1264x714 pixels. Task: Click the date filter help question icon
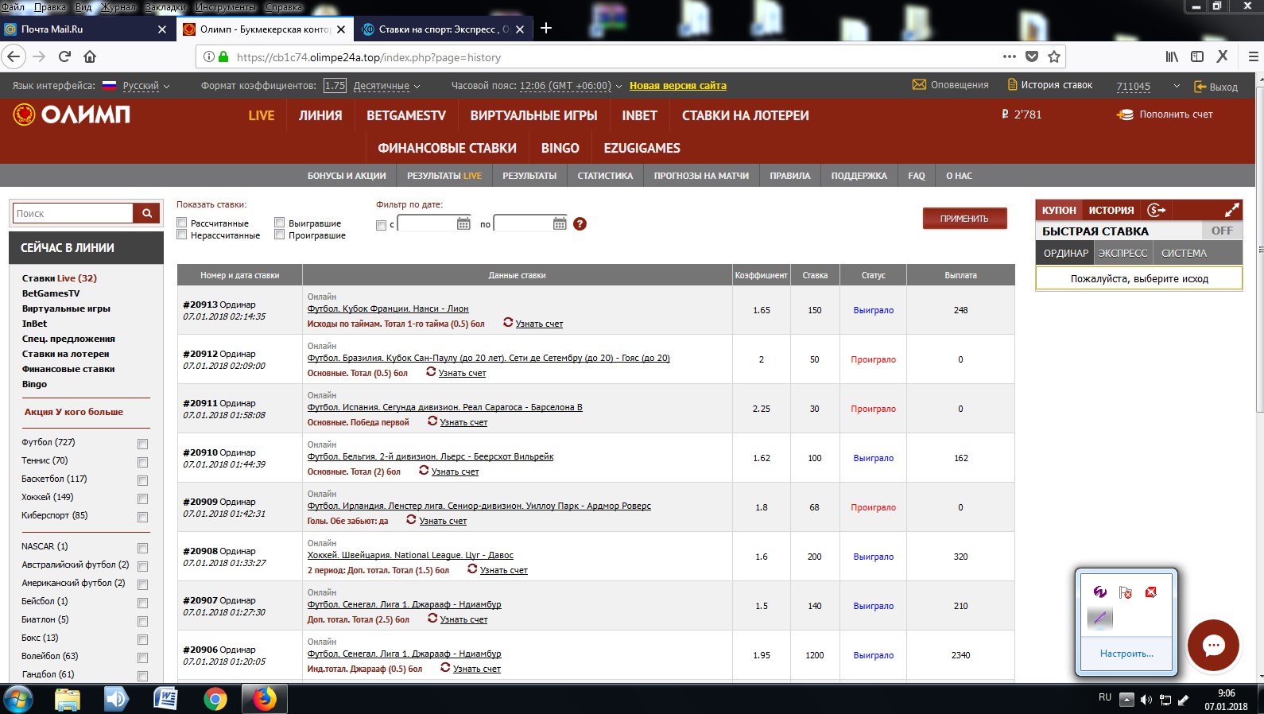click(580, 224)
